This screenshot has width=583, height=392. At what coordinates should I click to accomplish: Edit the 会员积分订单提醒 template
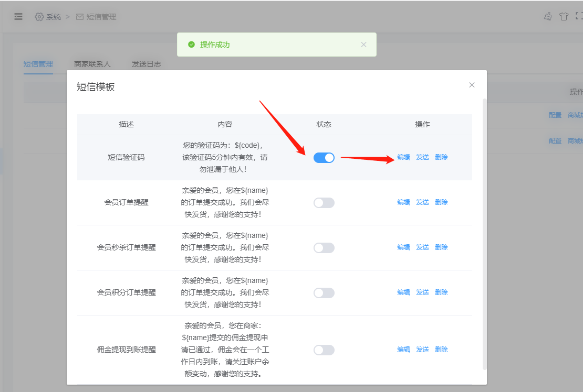(x=403, y=292)
